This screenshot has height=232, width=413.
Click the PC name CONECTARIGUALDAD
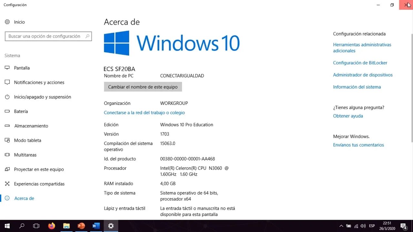tap(182, 76)
